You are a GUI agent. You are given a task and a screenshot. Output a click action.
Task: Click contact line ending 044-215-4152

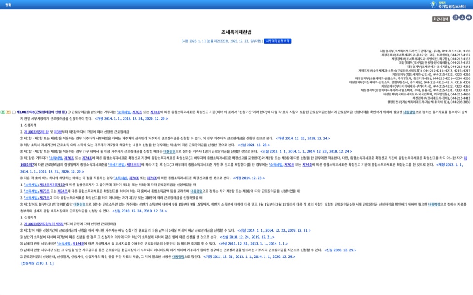click(x=434, y=63)
